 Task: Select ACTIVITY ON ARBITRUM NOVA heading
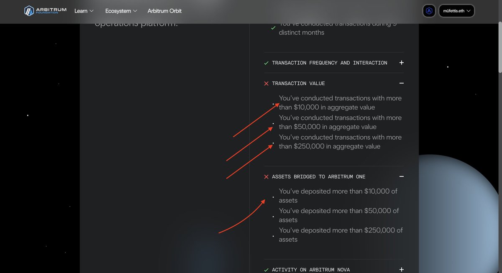coord(311,270)
